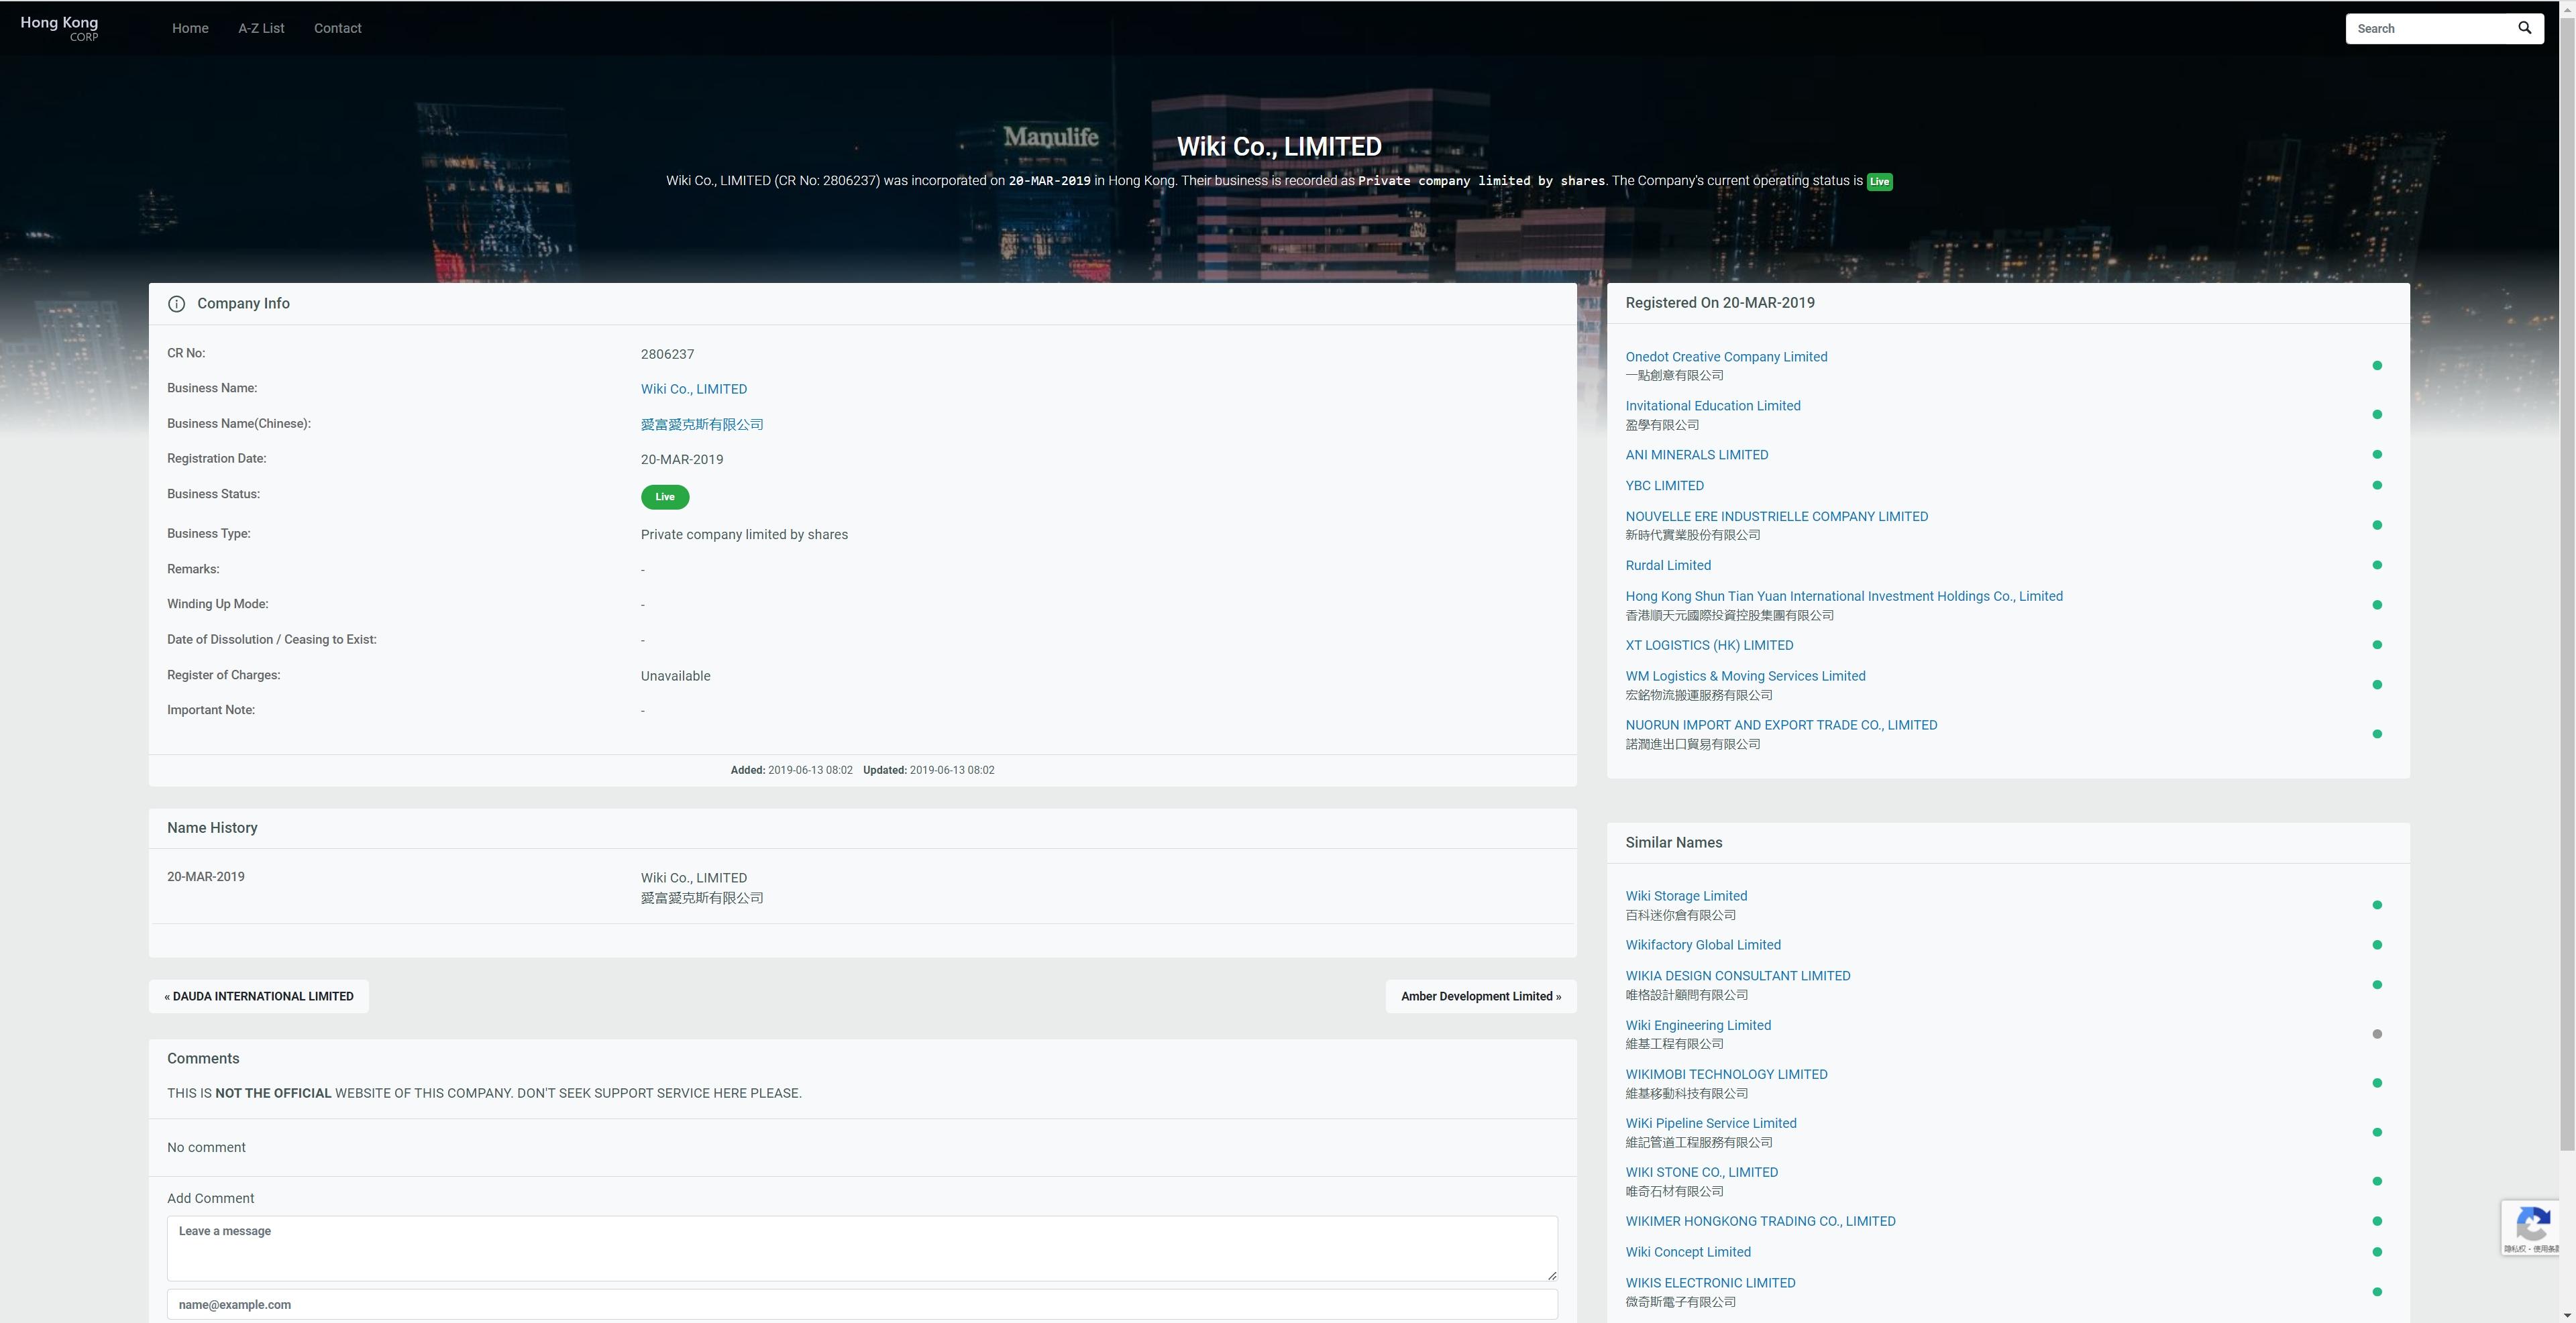Open YBC LIMITED link

tap(1665, 485)
